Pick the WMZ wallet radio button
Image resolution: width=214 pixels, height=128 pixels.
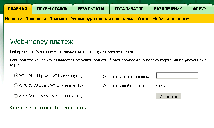tap(16, 96)
